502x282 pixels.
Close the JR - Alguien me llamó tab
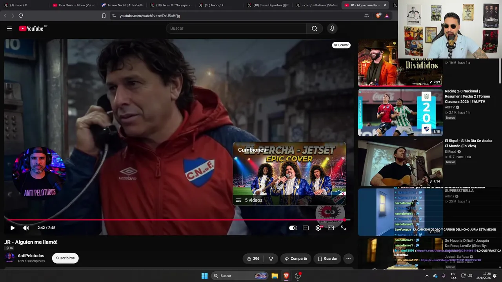point(385,5)
